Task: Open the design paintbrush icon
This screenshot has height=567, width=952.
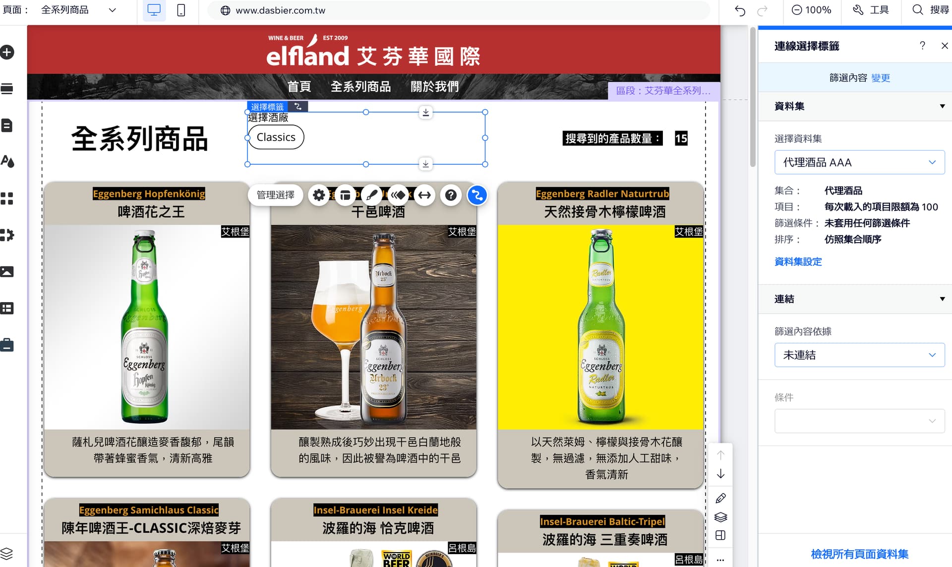Action: click(x=371, y=195)
